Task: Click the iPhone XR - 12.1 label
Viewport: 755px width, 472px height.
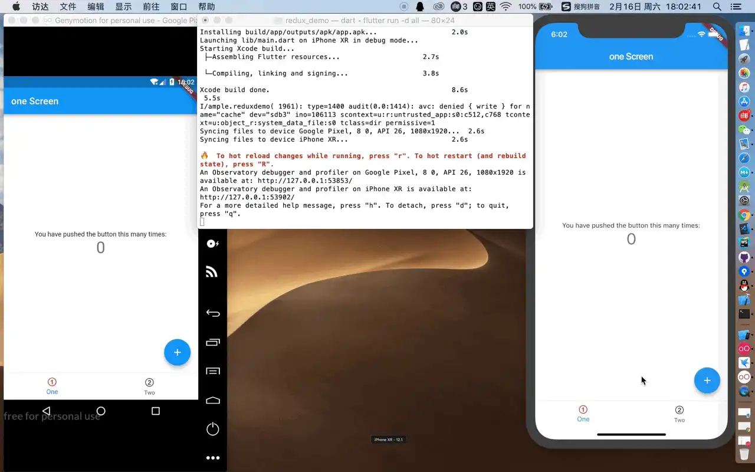Action: click(389, 440)
